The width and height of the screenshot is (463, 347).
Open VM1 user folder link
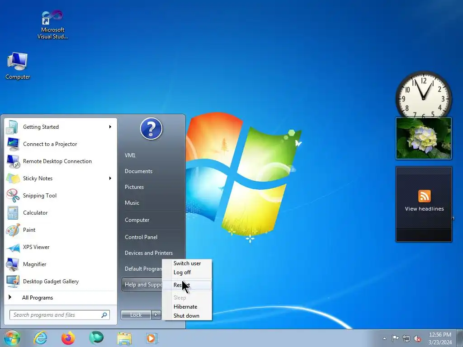130,155
